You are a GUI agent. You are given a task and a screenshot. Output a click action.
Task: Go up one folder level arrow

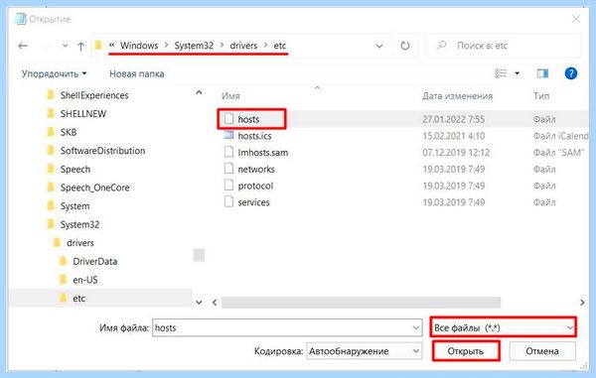point(81,47)
